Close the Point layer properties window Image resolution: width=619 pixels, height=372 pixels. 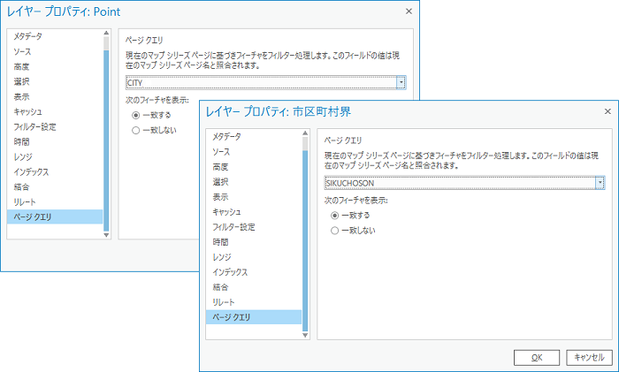click(x=409, y=11)
